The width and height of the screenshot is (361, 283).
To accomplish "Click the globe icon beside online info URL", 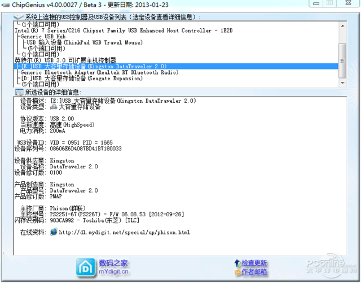I will tap(54, 232).
